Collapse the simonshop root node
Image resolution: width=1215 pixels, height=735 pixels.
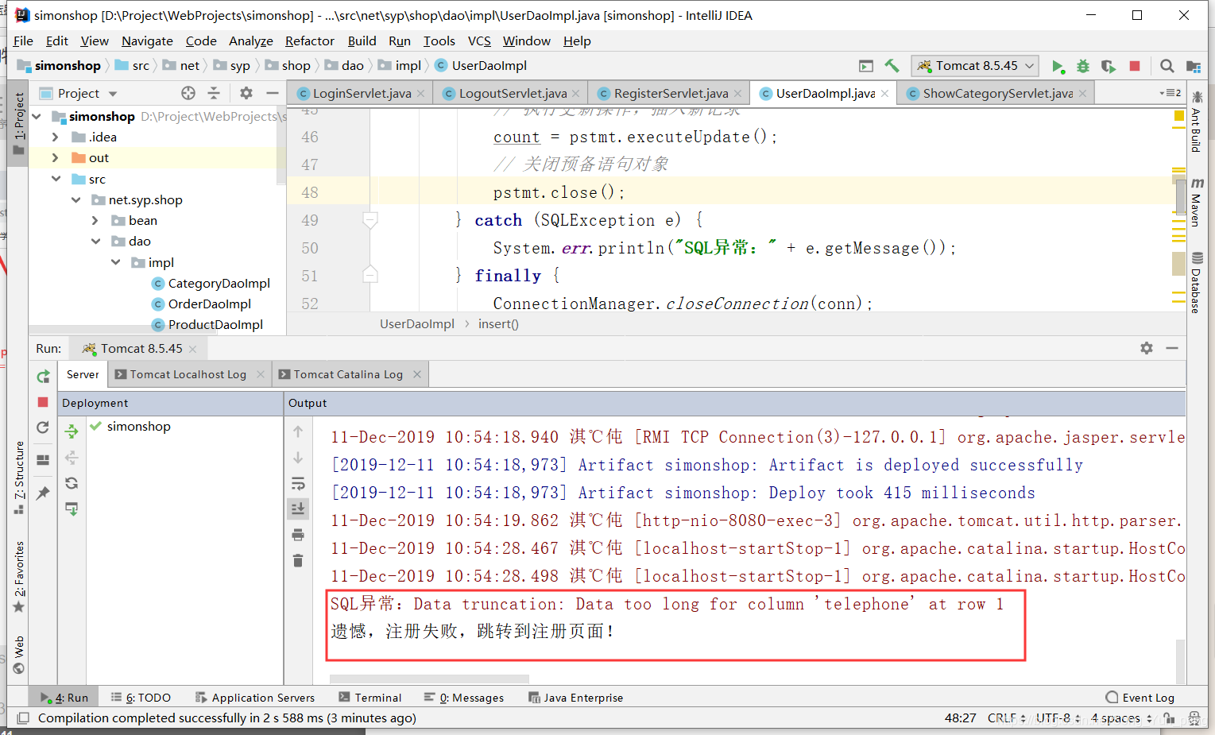(x=37, y=116)
